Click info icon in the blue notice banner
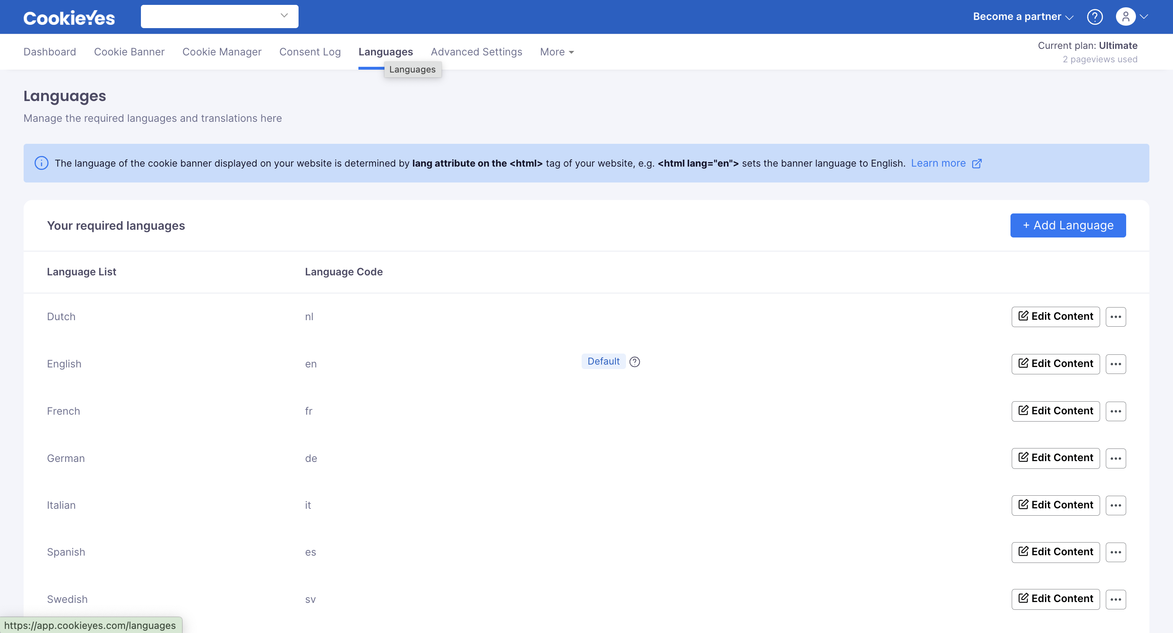 point(42,163)
